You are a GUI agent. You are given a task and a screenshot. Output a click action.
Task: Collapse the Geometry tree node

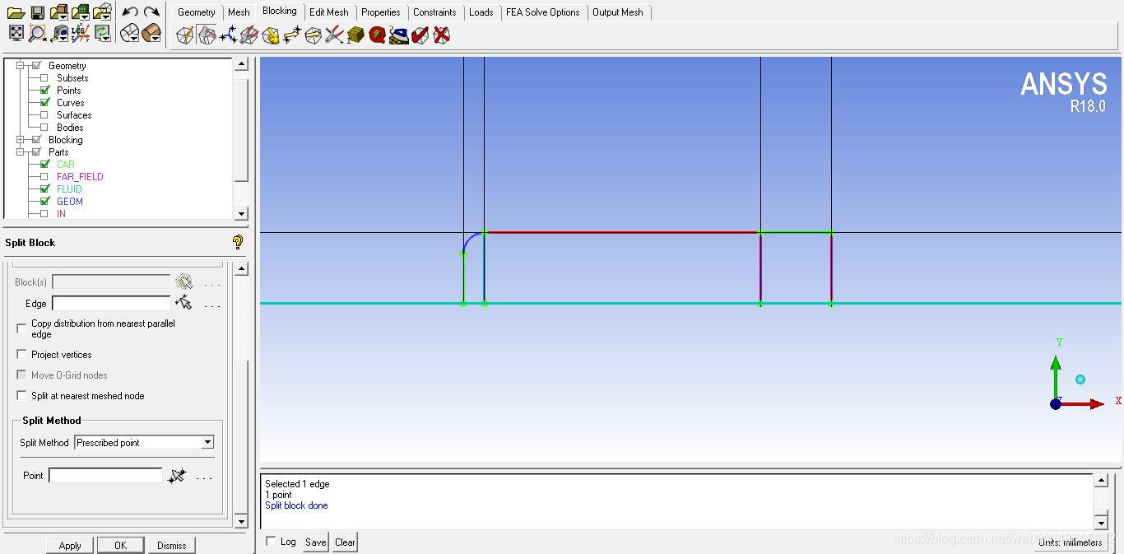pos(21,66)
